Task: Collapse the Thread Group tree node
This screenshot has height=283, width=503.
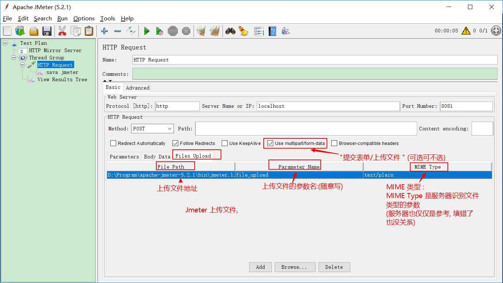Action: (x=14, y=58)
